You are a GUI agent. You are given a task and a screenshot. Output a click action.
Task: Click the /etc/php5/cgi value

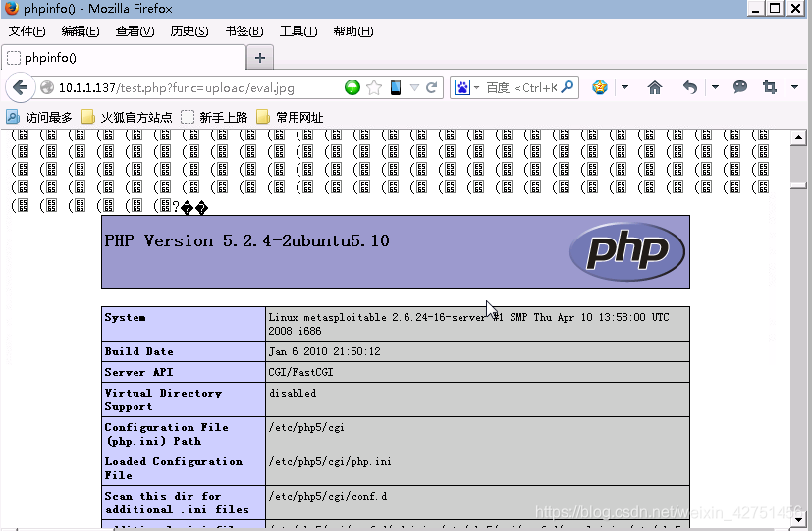306,427
